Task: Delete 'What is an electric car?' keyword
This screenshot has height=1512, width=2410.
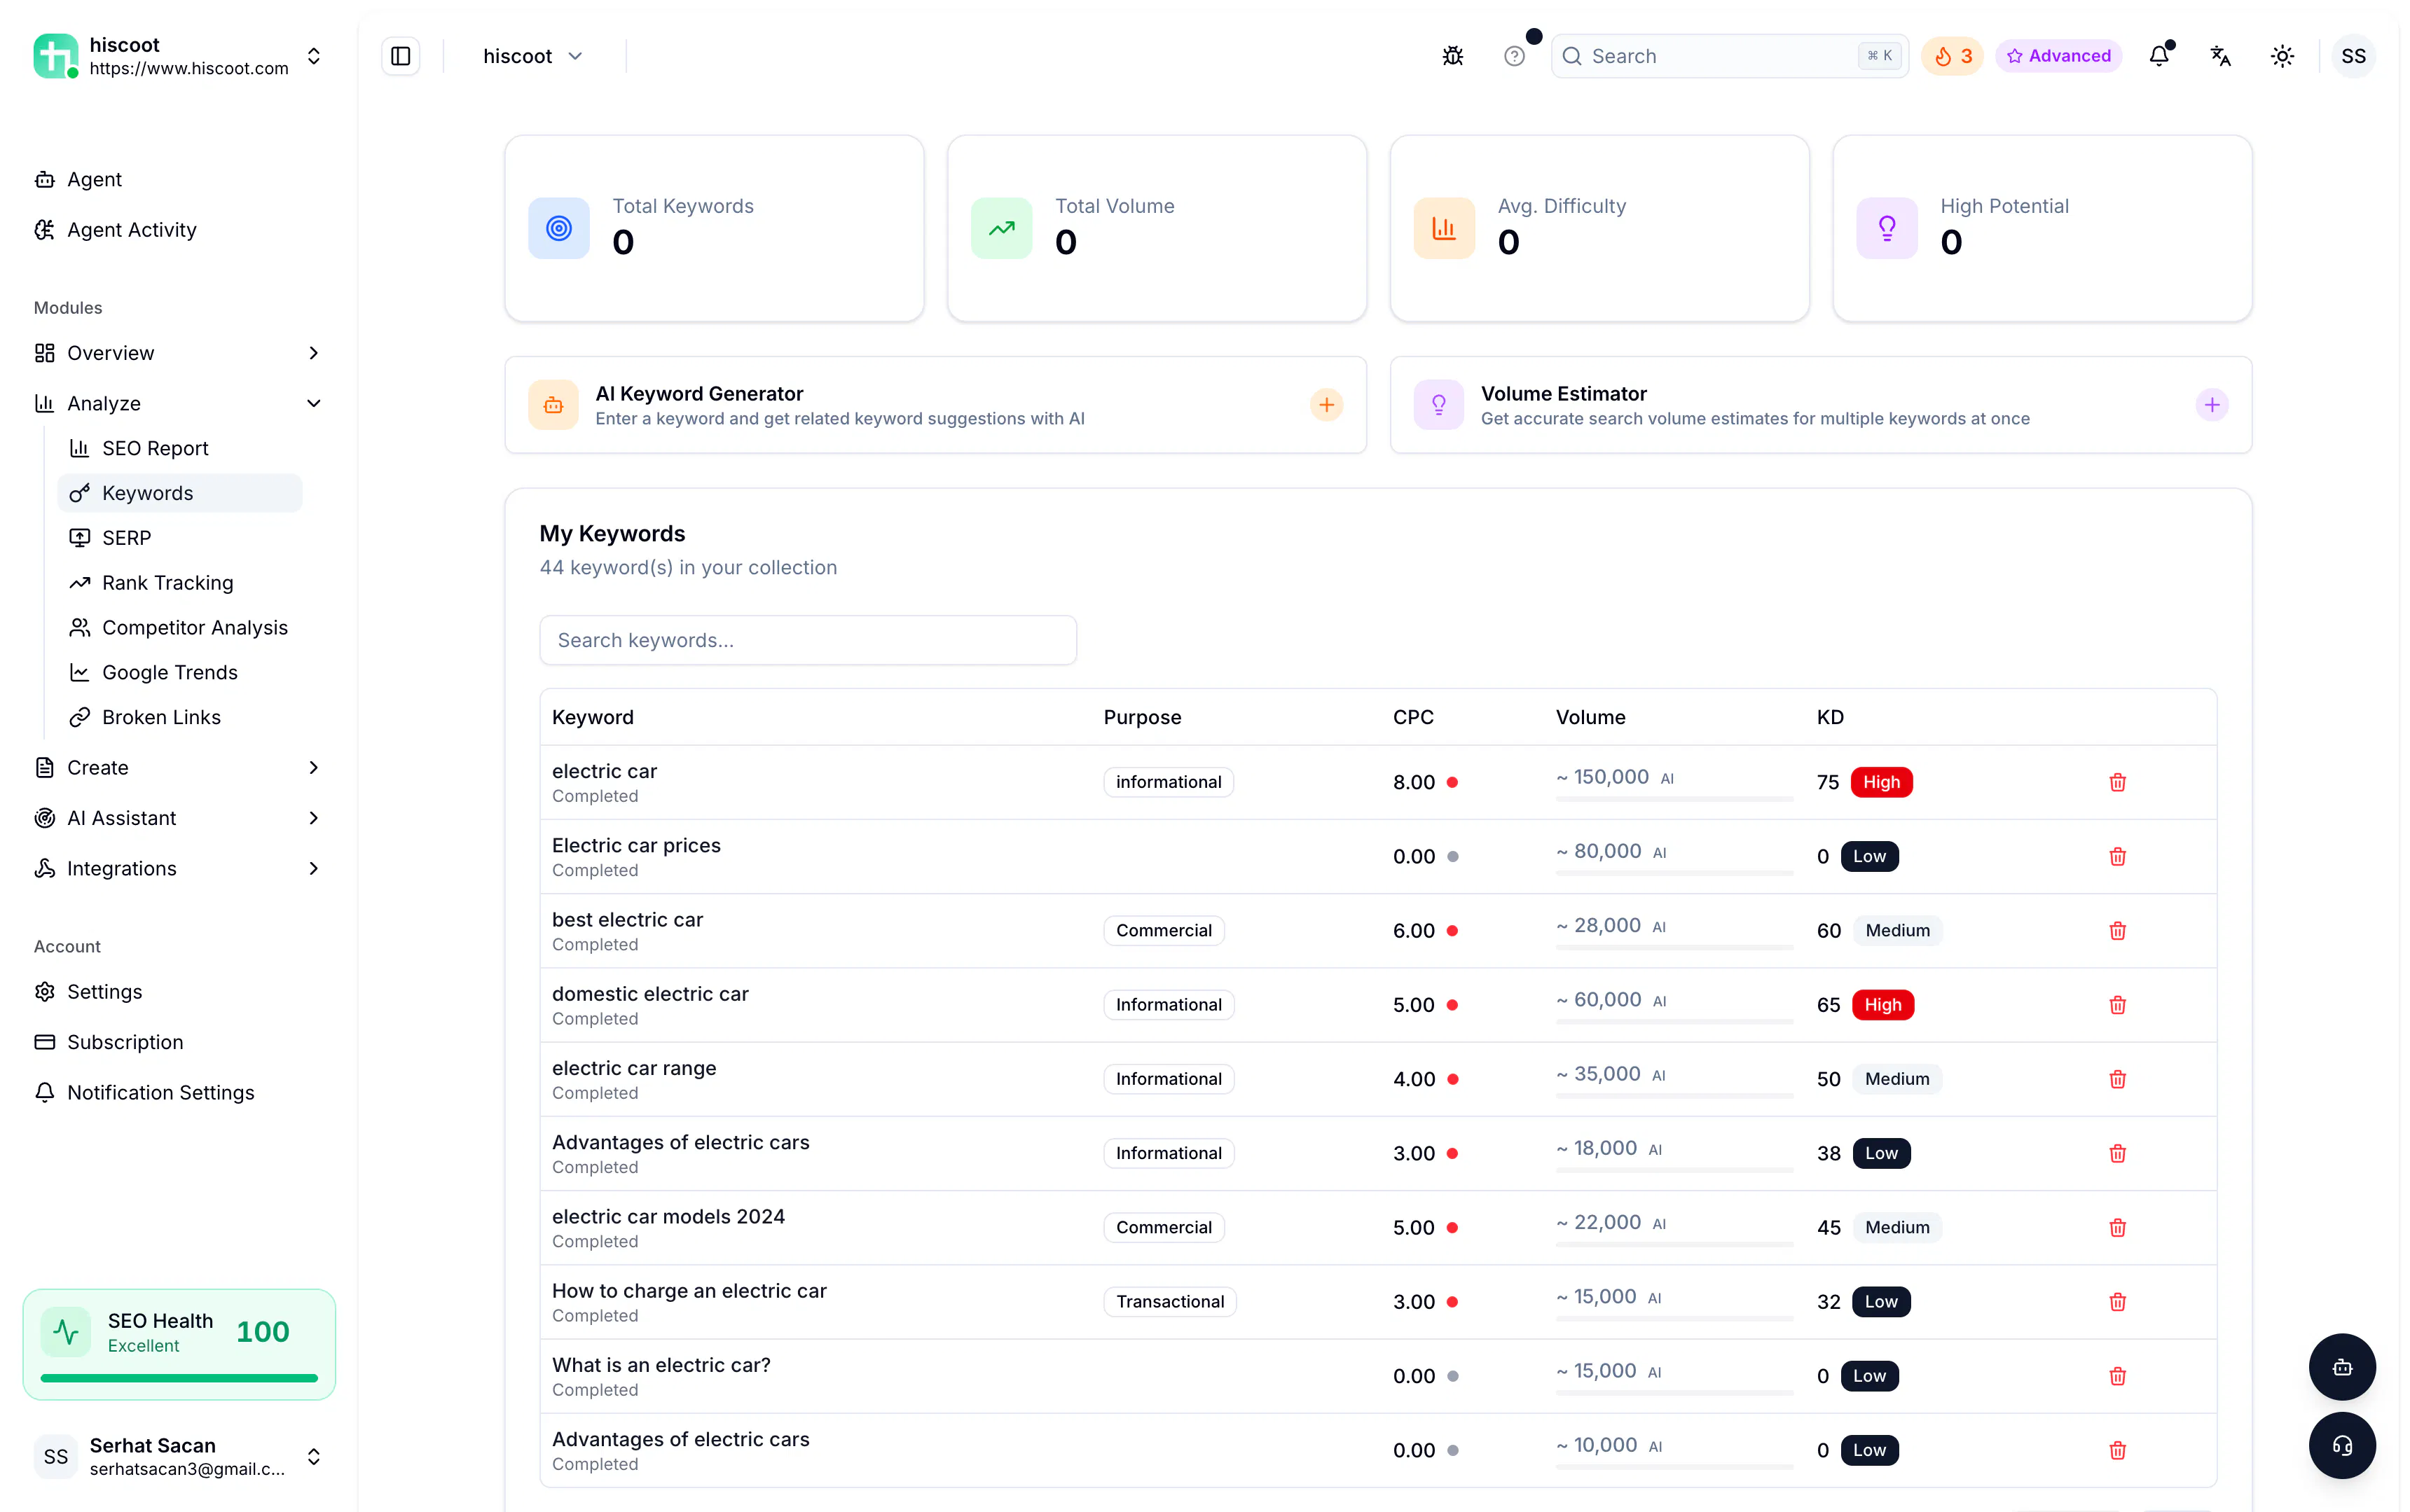Action: [2117, 1376]
